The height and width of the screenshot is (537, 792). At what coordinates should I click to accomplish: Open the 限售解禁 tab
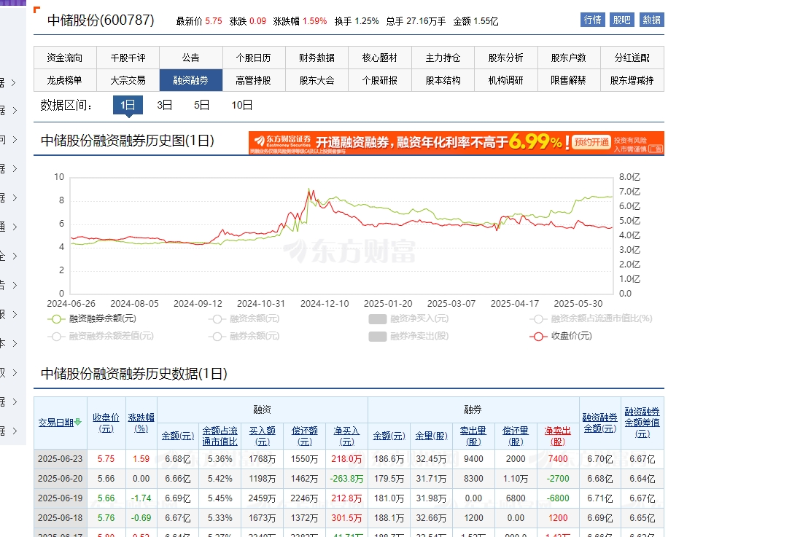tap(569, 80)
